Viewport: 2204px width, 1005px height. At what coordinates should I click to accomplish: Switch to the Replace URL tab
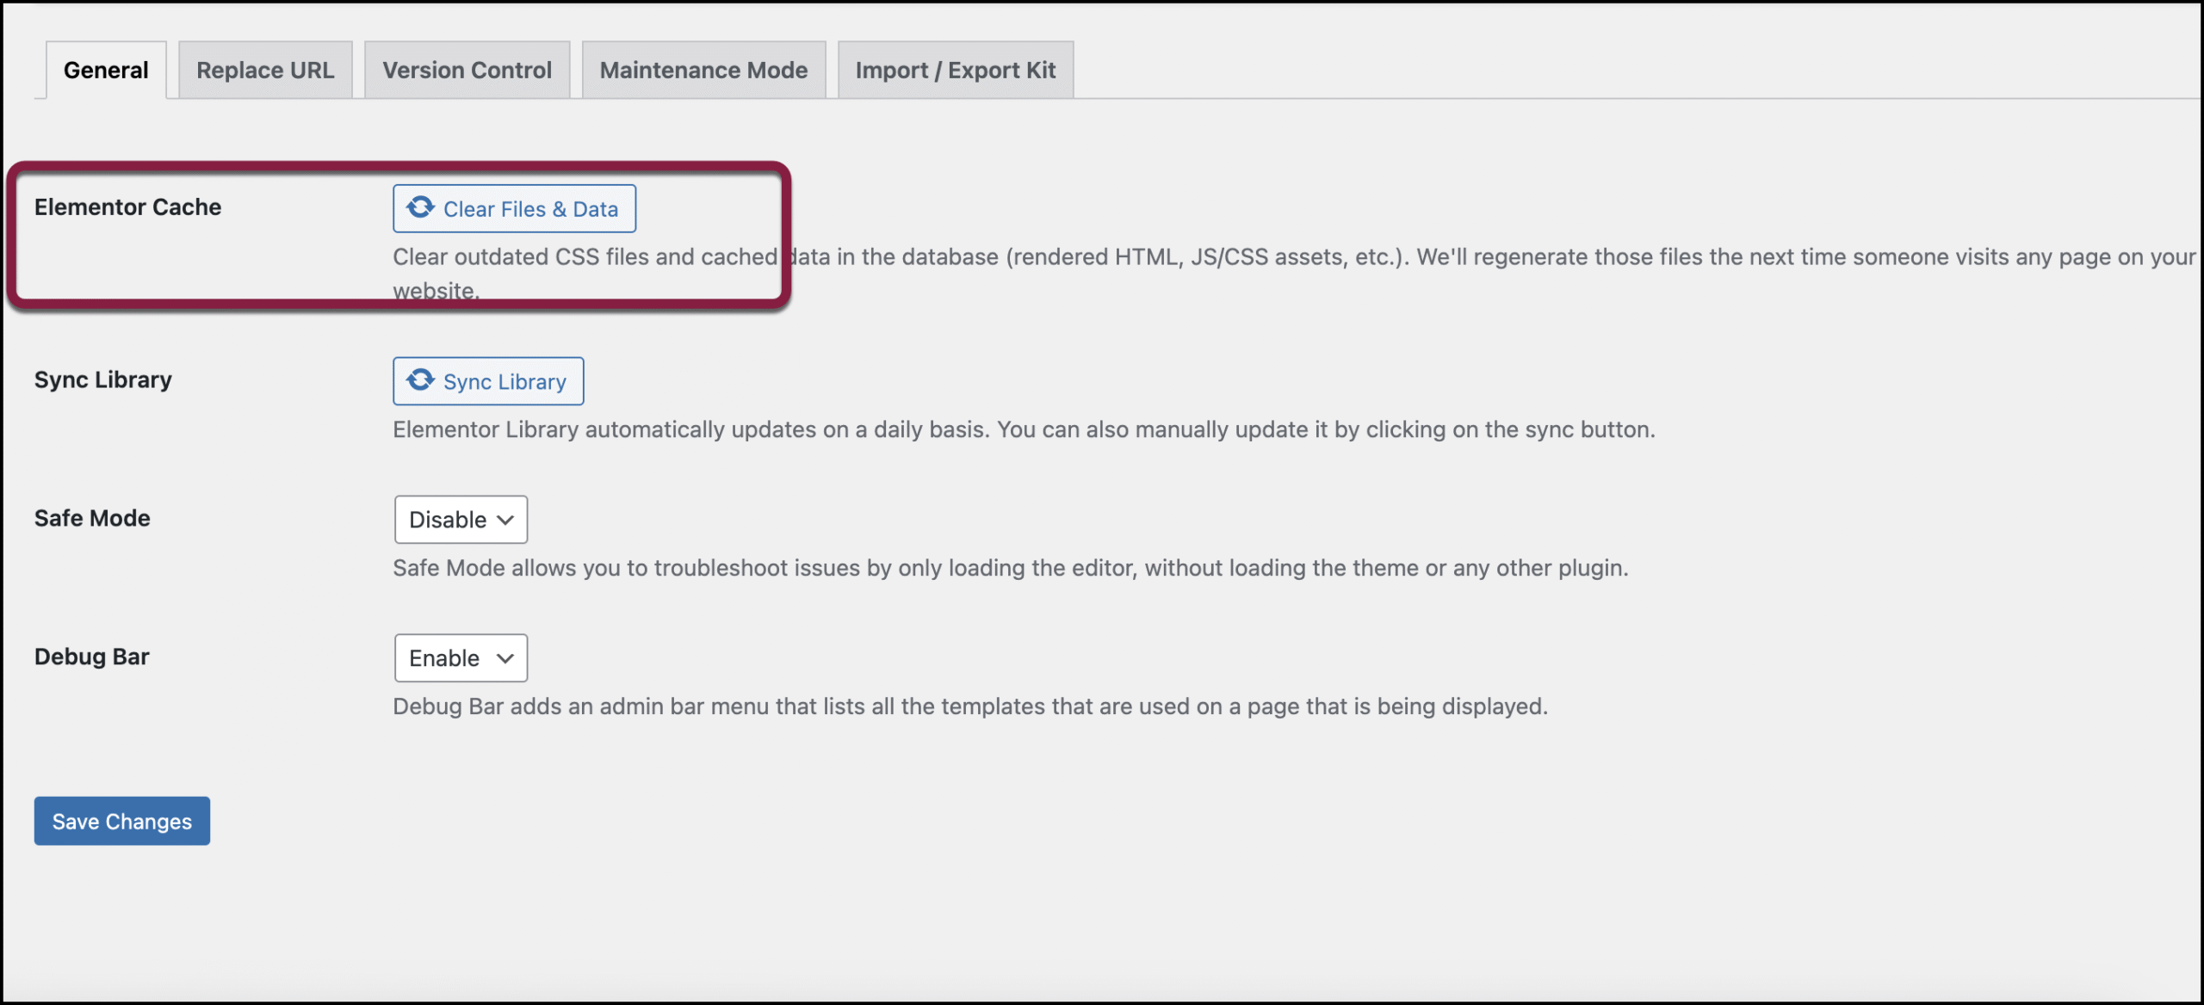click(x=264, y=70)
